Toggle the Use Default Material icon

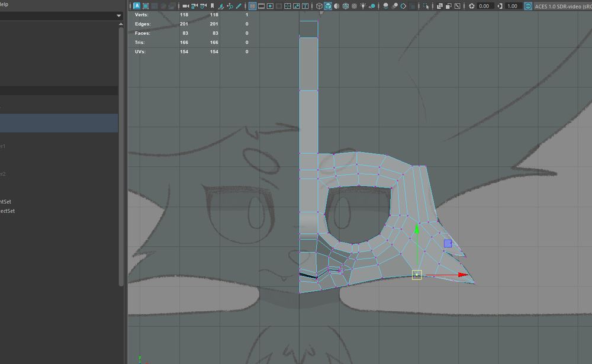coord(337,6)
